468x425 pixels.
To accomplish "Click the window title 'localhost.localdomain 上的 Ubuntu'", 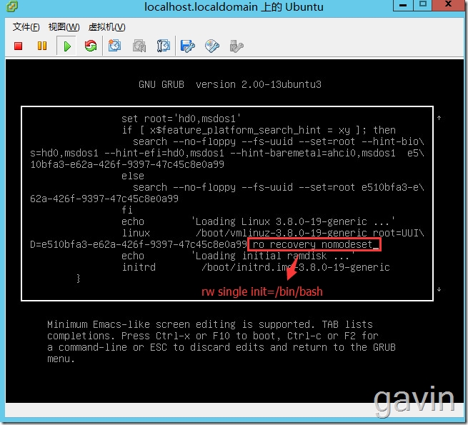I will [234, 6].
